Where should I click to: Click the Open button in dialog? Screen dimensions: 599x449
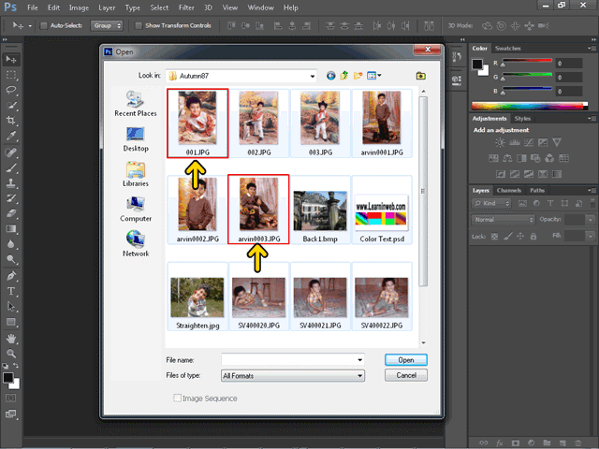tap(405, 359)
